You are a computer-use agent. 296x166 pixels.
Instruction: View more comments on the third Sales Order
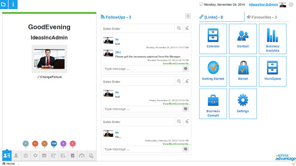pyautogui.click(x=176, y=144)
